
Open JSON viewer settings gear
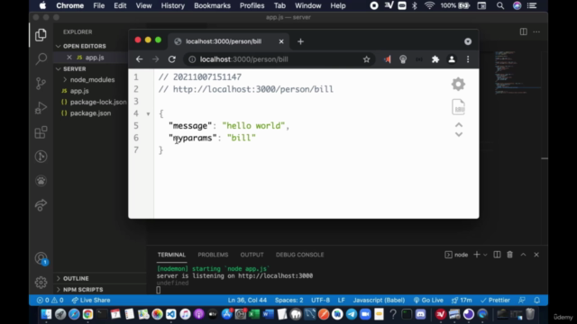[x=458, y=84]
